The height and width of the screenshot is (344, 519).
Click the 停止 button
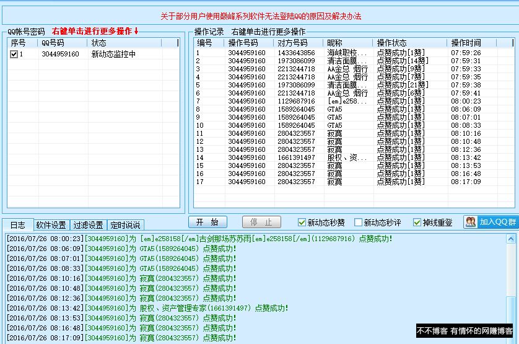point(261,223)
